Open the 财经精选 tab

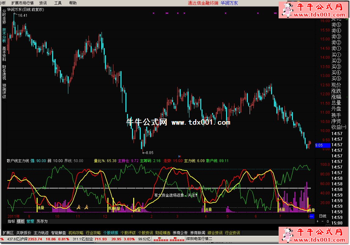(163, 233)
